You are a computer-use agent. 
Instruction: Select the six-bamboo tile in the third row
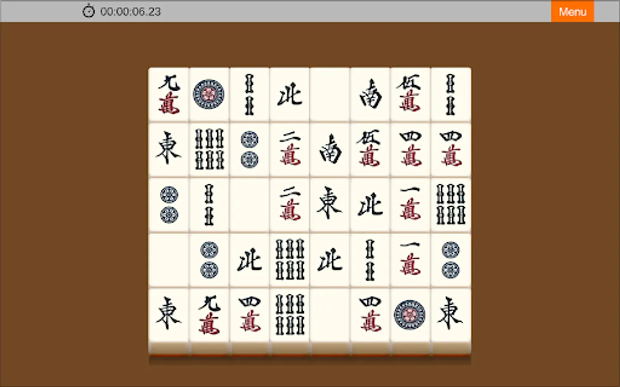[451, 205]
